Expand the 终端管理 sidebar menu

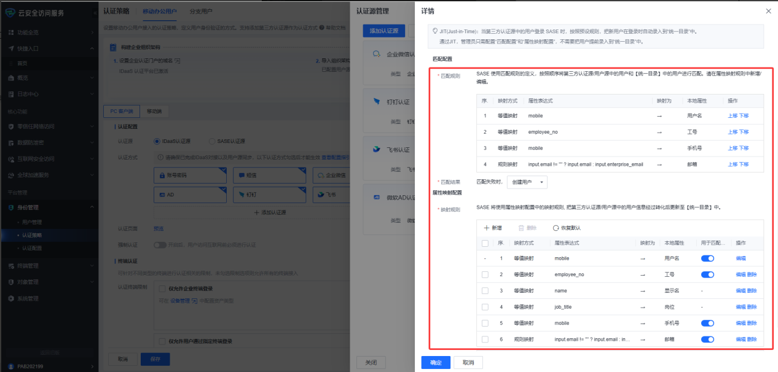[92, 266]
